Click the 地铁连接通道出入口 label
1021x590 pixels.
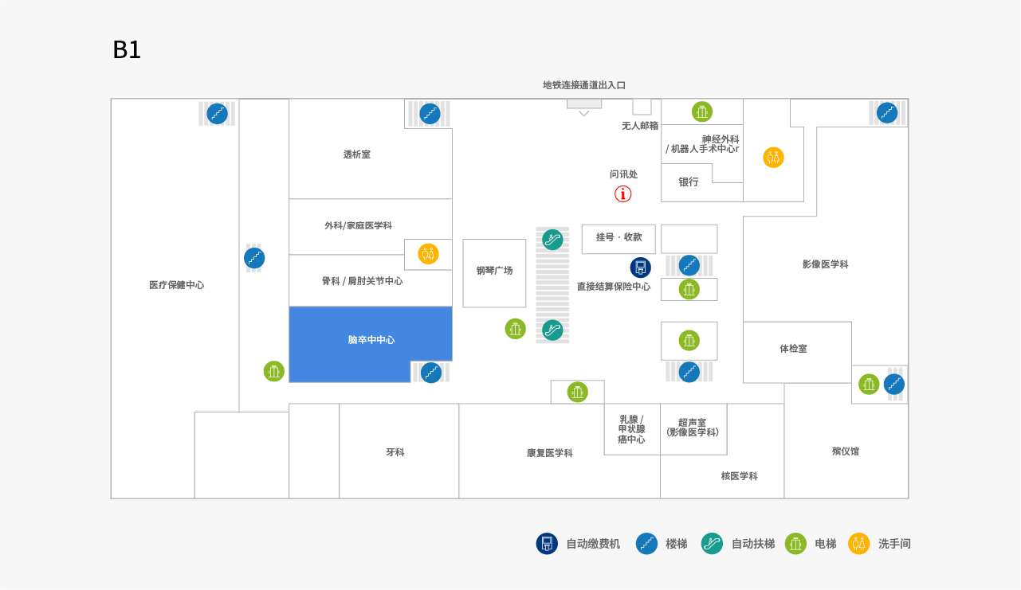(x=584, y=85)
